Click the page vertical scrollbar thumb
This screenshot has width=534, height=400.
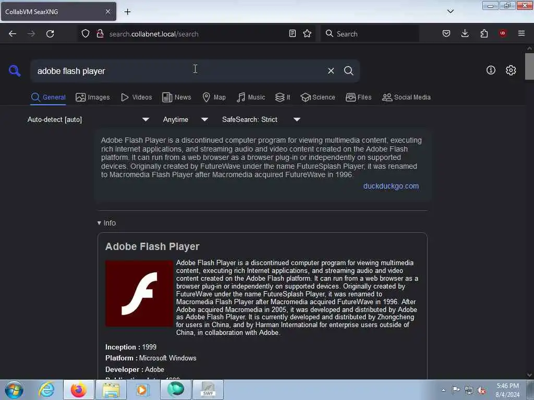(529, 66)
